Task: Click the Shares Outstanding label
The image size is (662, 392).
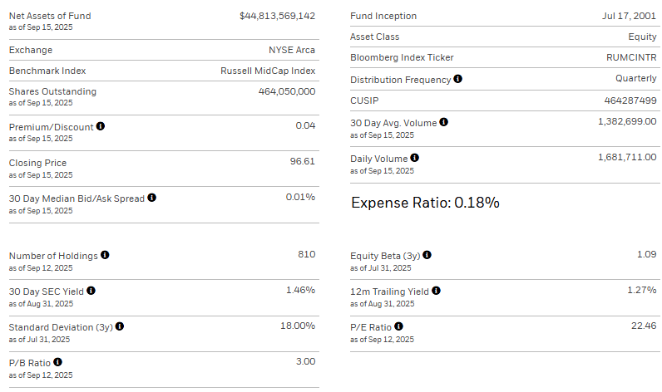Action: (x=52, y=91)
